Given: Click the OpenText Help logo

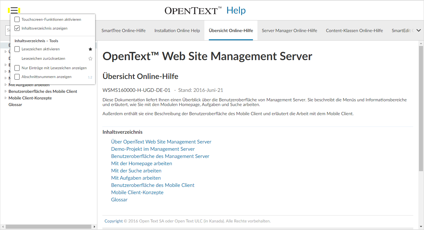Looking at the screenshot, I should point(205,10).
